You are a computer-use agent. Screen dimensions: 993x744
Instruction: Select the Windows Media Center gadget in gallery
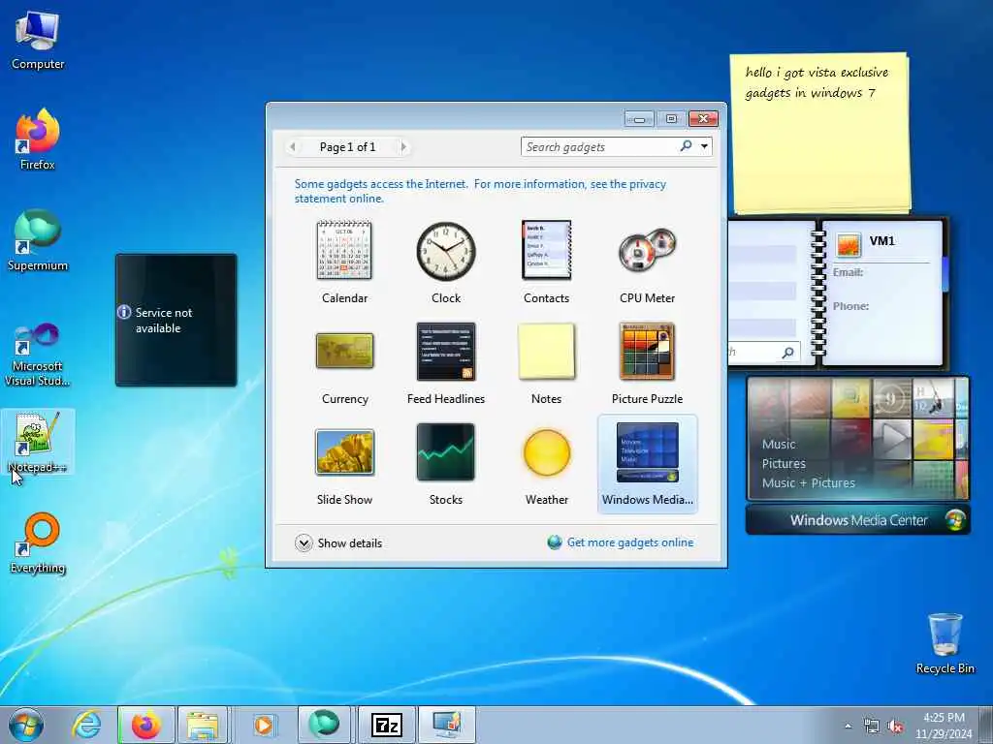click(647, 464)
